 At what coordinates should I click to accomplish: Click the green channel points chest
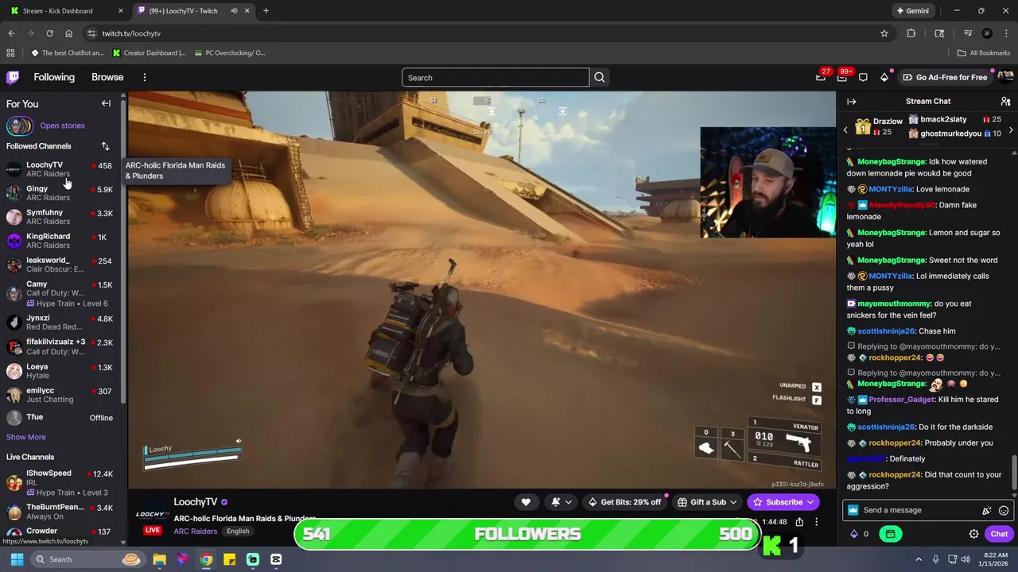[890, 534]
